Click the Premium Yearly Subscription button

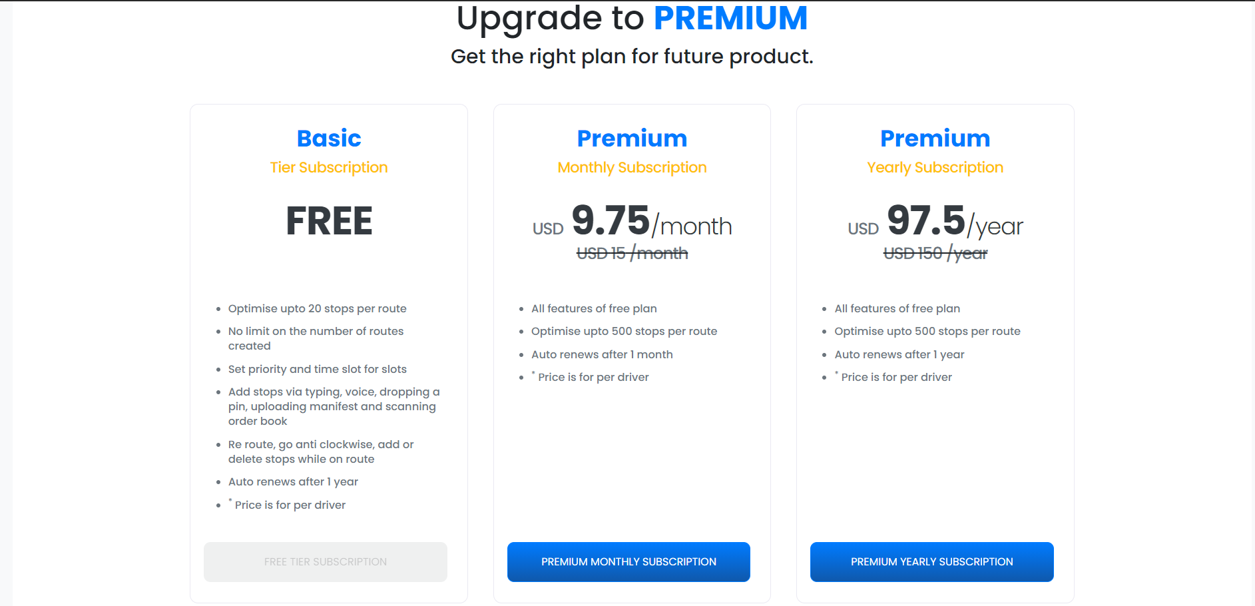pyautogui.click(x=931, y=561)
